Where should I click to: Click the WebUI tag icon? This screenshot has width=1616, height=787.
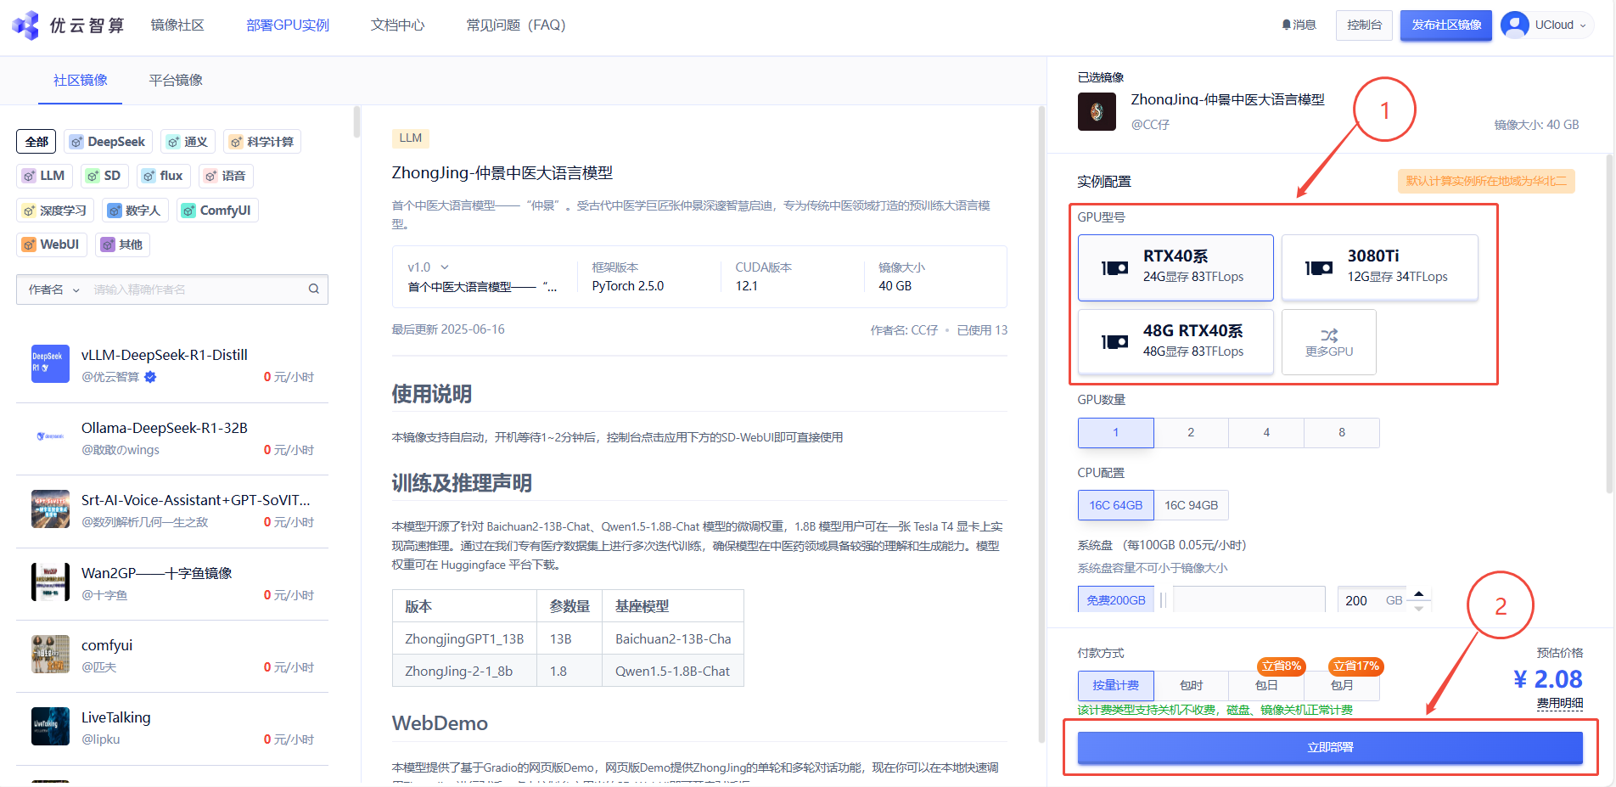pyautogui.click(x=29, y=245)
